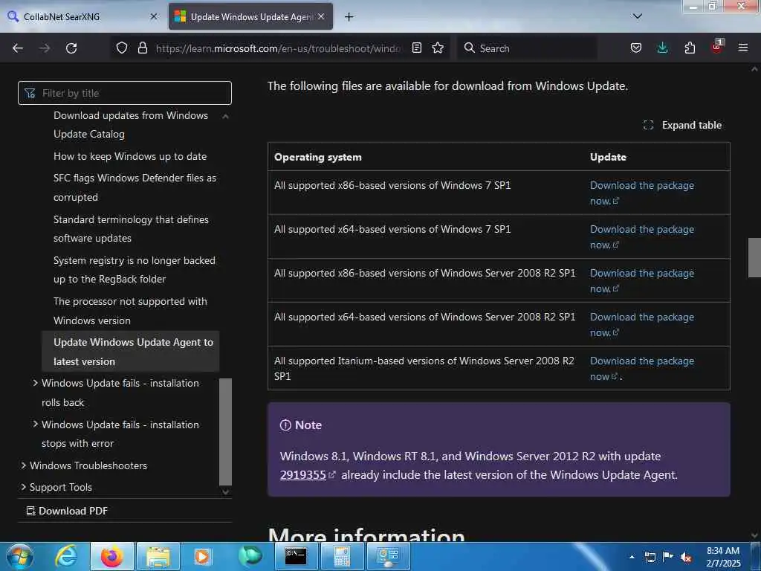Open Firefox from the taskbar
The width and height of the screenshot is (761, 571).
[x=111, y=556]
